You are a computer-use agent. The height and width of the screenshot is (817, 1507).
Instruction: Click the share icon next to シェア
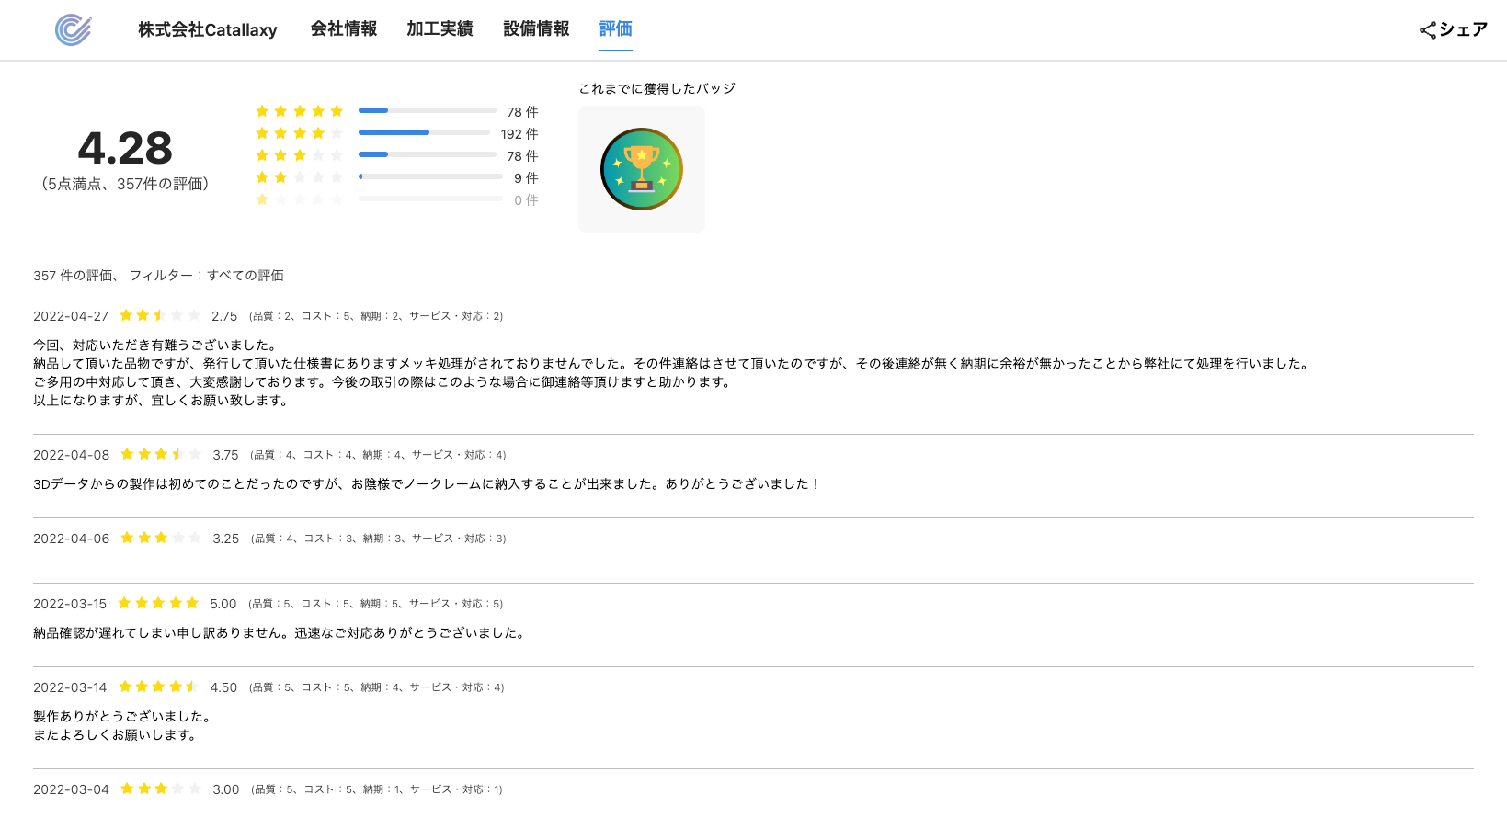[1427, 30]
